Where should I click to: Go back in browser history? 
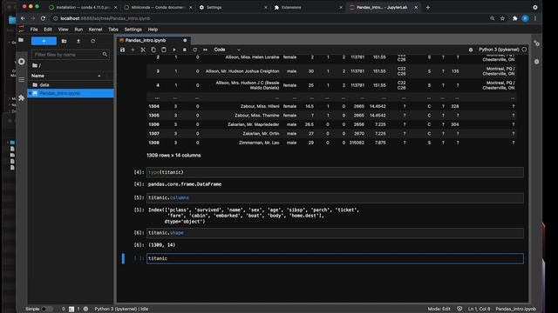click(x=23, y=18)
